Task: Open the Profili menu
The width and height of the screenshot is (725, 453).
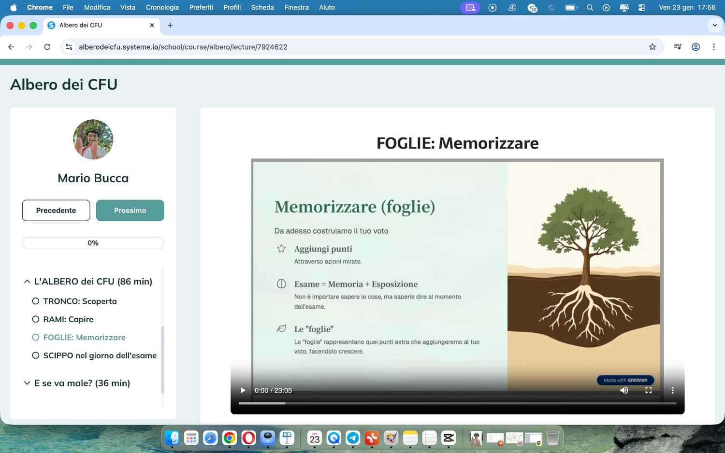Action: click(232, 7)
